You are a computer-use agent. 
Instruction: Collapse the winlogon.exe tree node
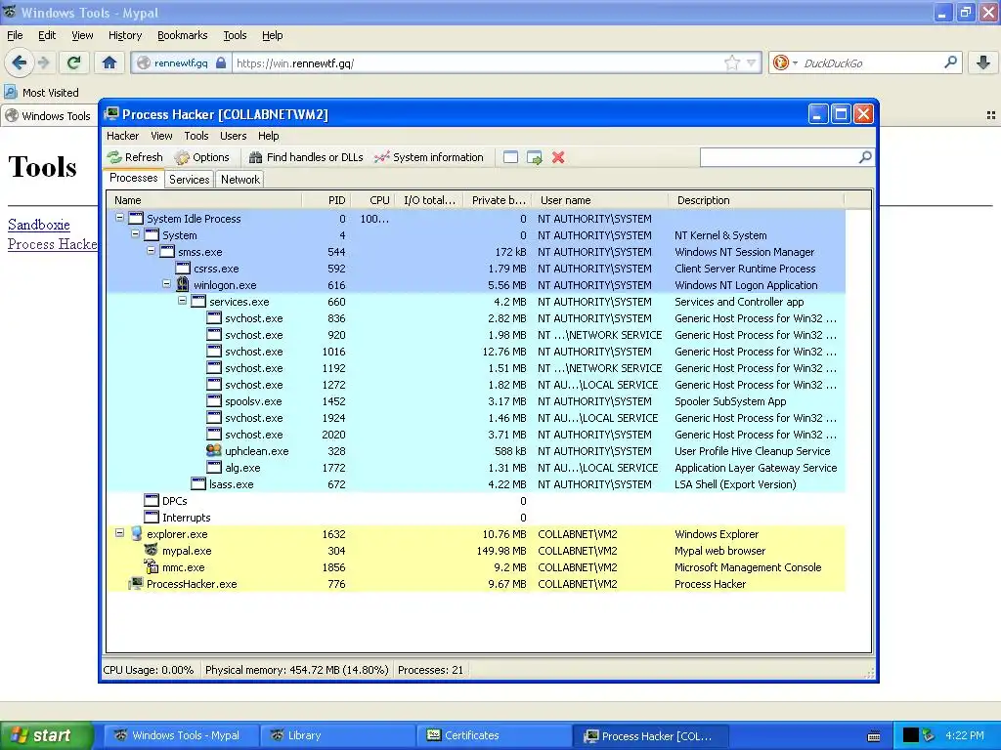coord(166,284)
